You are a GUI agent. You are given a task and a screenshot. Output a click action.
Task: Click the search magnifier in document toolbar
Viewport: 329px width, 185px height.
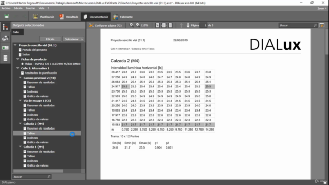tap(315, 25)
